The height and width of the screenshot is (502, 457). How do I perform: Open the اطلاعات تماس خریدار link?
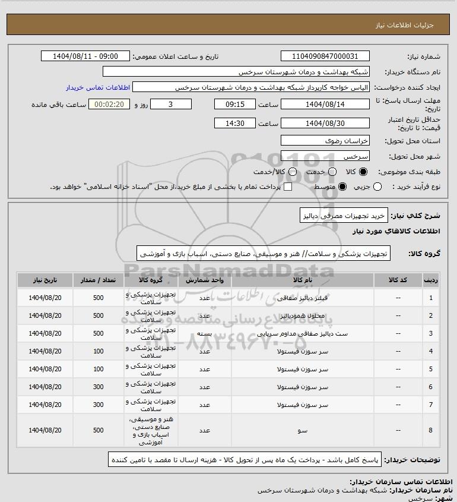point(98,87)
